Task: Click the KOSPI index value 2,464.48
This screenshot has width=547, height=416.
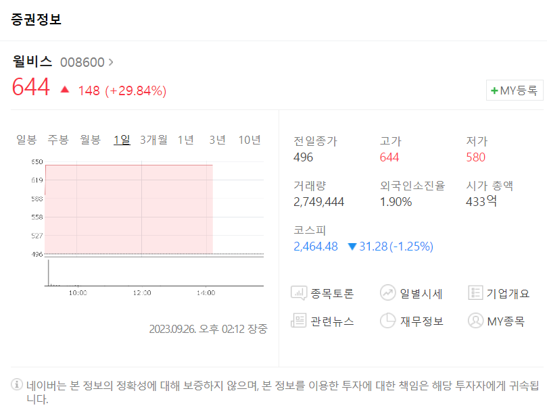Action: point(316,246)
